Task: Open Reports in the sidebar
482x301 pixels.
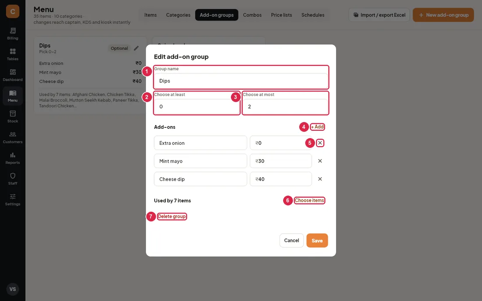Action: point(13,158)
